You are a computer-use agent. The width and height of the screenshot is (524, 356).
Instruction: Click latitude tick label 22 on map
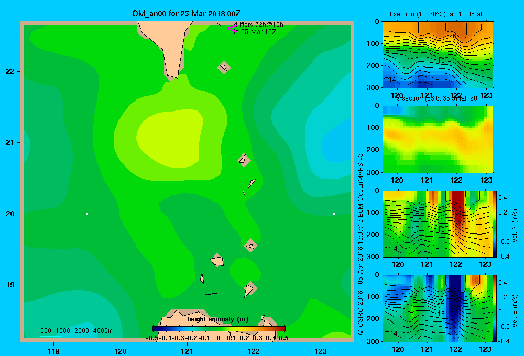coord(10,72)
